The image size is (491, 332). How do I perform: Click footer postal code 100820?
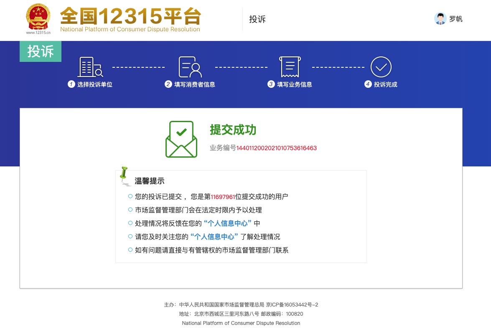[x=294, y=314]
